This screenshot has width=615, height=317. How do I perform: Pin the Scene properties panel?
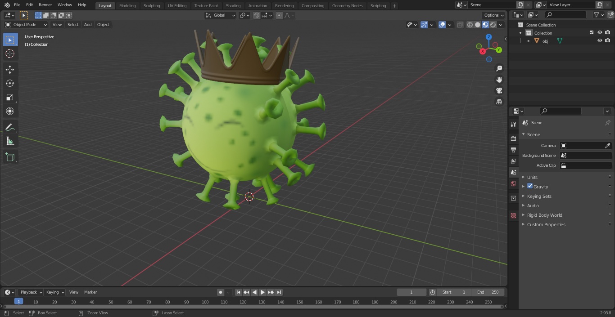pyautogui.click(x=607, y=122)
